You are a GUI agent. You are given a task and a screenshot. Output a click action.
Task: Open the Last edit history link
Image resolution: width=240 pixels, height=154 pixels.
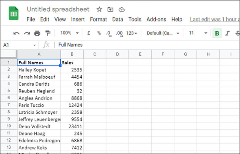pyautogui.click(x=215, y=20)
